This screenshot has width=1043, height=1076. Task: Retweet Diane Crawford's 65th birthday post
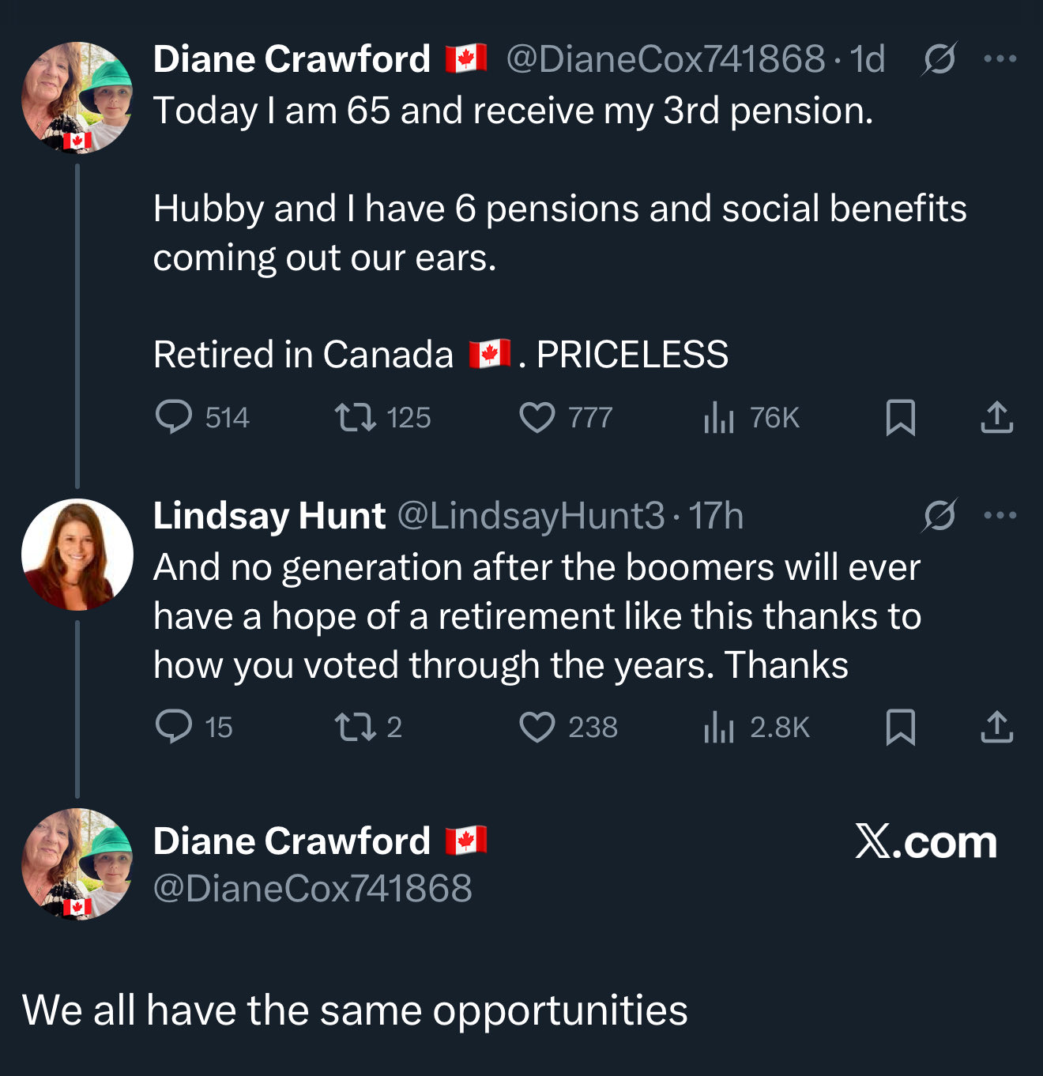pyautogui.click(x=382, y=417)
